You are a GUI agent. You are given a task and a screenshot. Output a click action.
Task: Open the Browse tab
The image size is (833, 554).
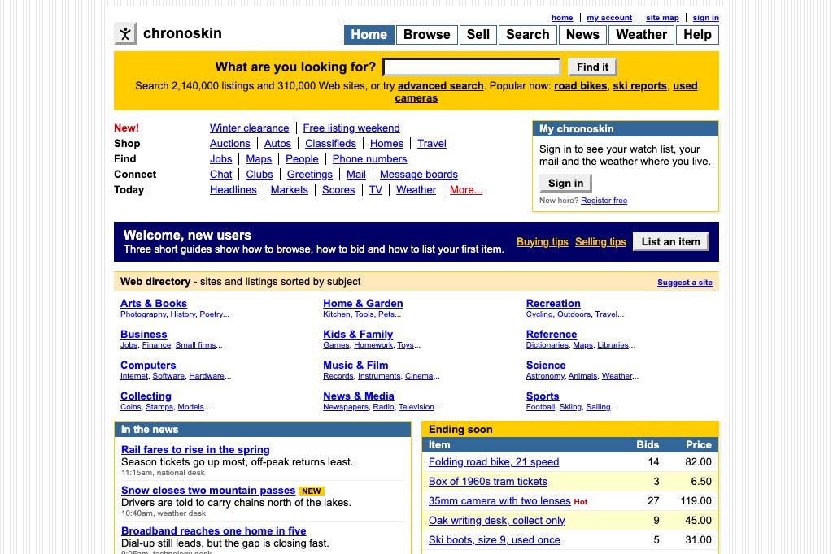coord(426,34)
